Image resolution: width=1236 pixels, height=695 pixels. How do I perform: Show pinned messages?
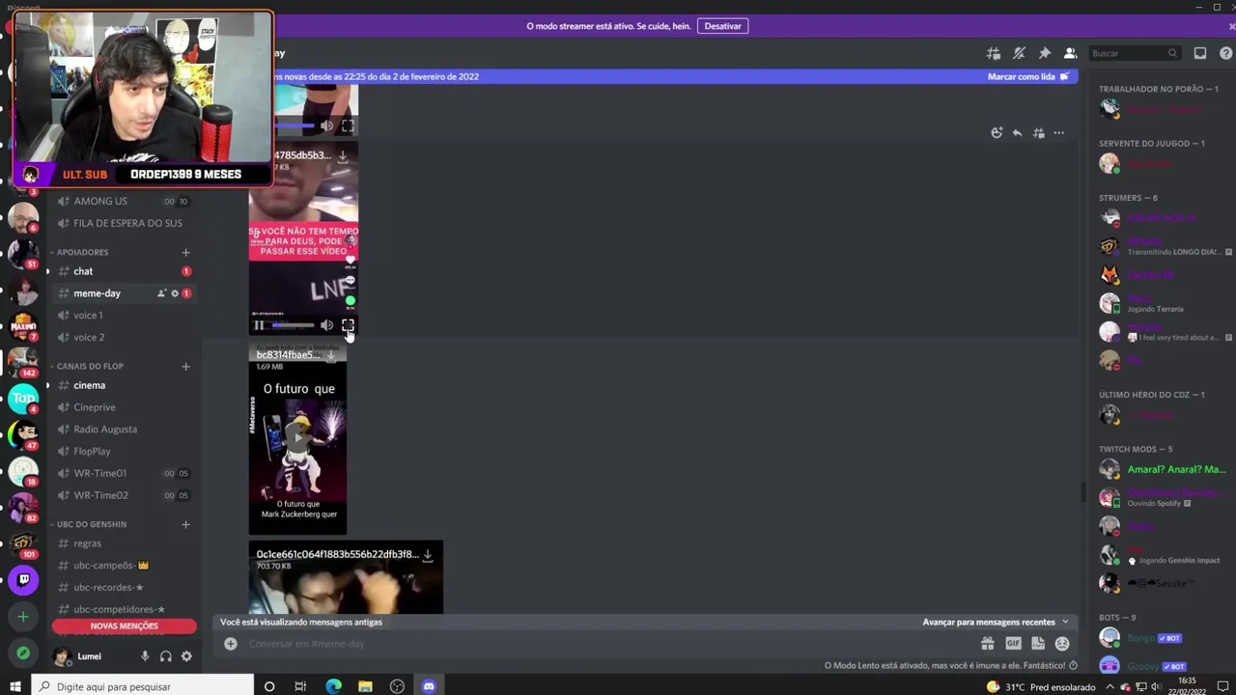point(1044,53)
